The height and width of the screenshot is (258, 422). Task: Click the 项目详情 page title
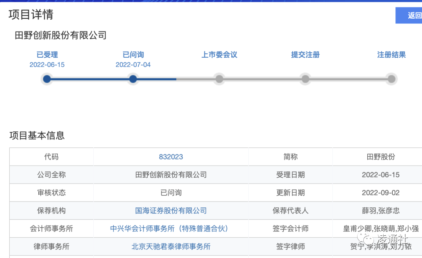click(x=31, y=14)
